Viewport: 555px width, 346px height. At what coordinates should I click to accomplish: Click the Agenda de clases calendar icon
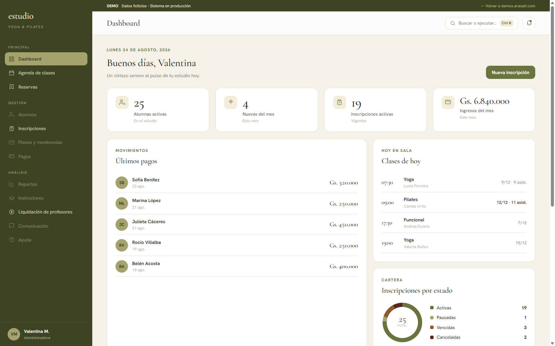point(11,73)
